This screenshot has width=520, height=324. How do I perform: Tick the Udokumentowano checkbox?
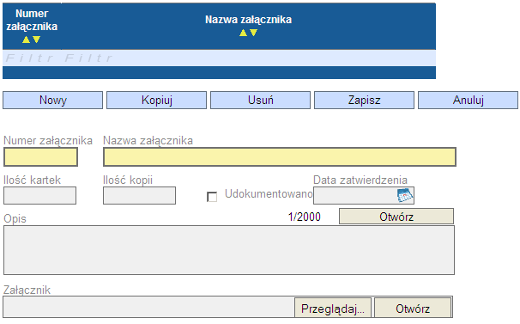point(212,197)
